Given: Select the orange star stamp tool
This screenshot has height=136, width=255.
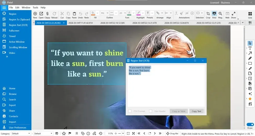Looking at the screenshot, I should point(250,99).
